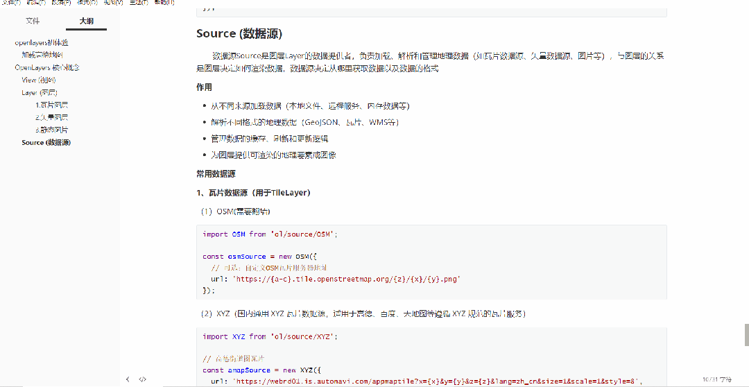This screenshot has height=387, width=749.
Task: Click the 数据源Source是图层 intro paragraph
Action: [x=431, y=62]
